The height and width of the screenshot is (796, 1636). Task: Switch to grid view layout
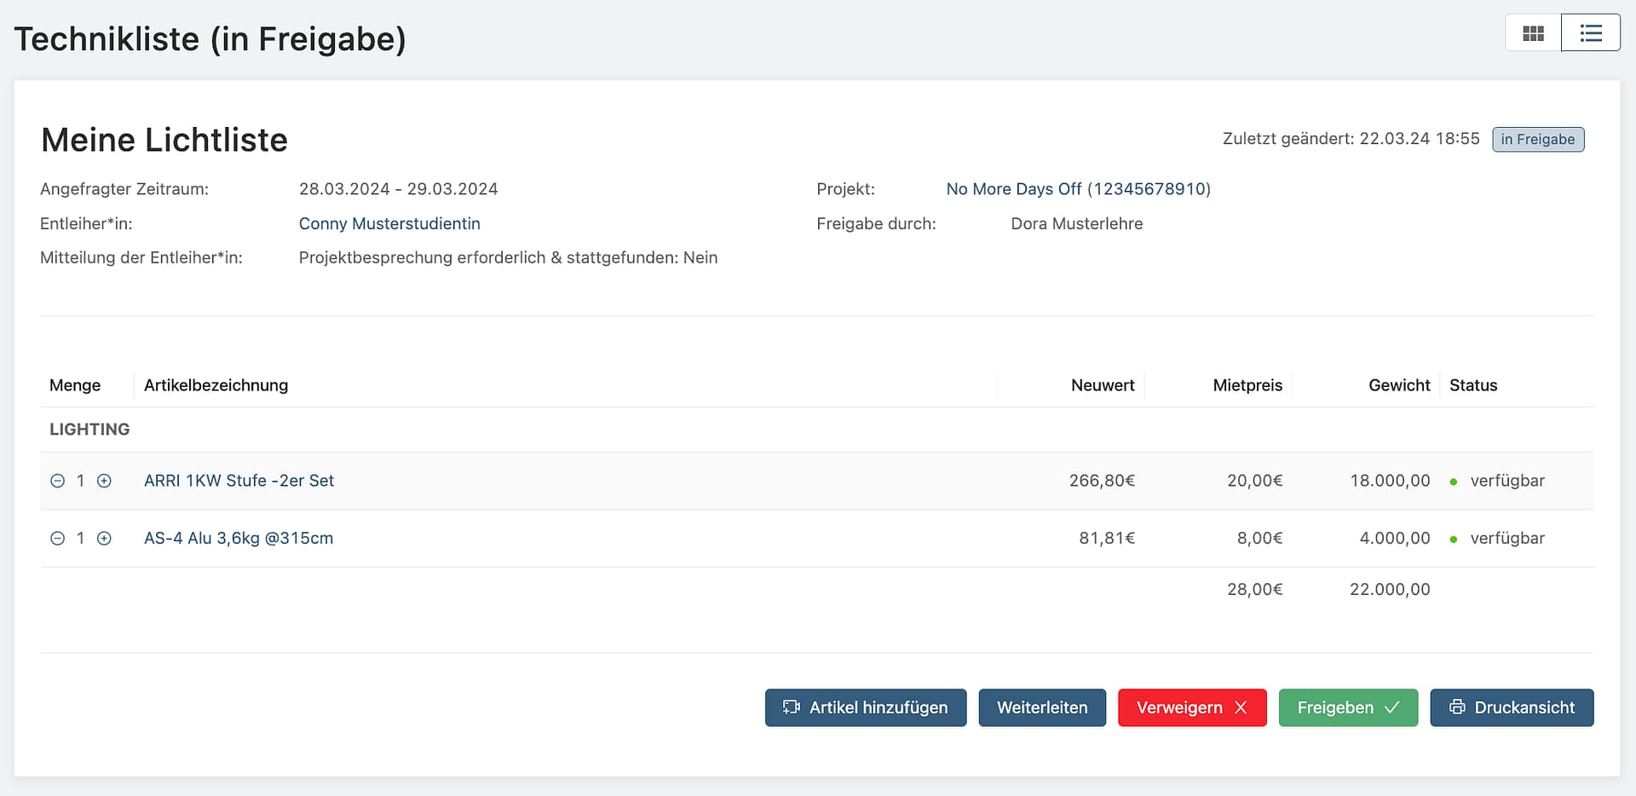[1533, 33]
